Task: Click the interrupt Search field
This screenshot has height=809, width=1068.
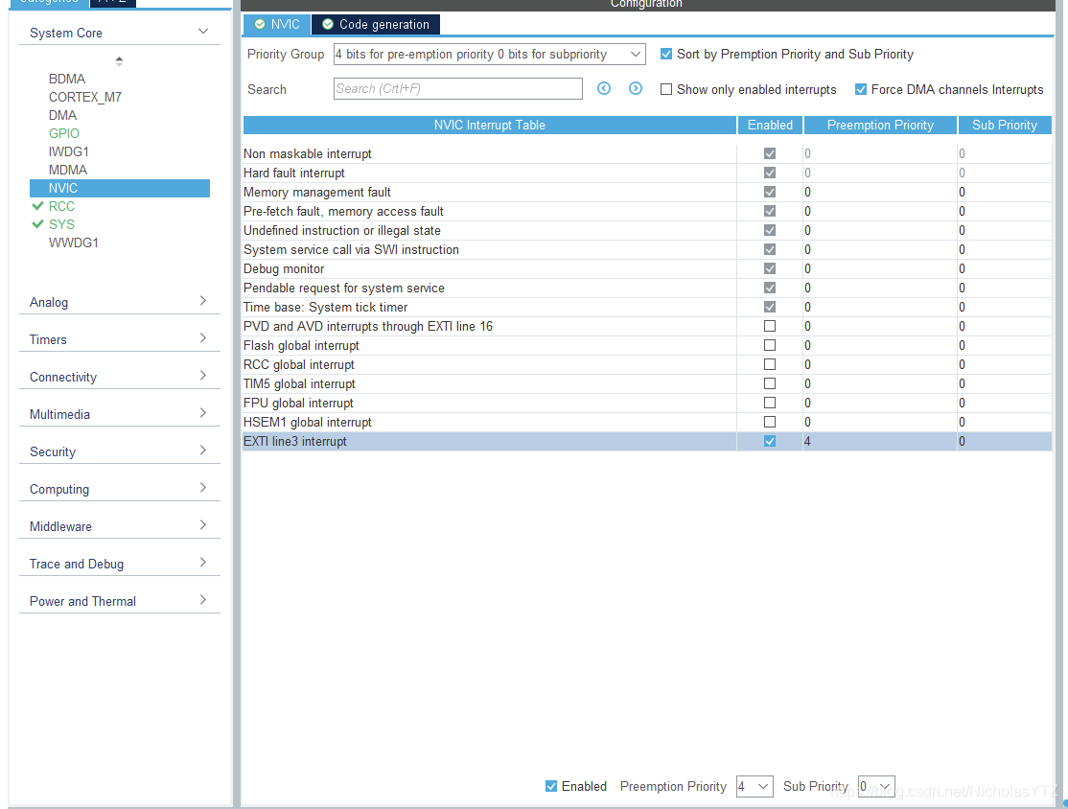Action: [x=457, y=88]
